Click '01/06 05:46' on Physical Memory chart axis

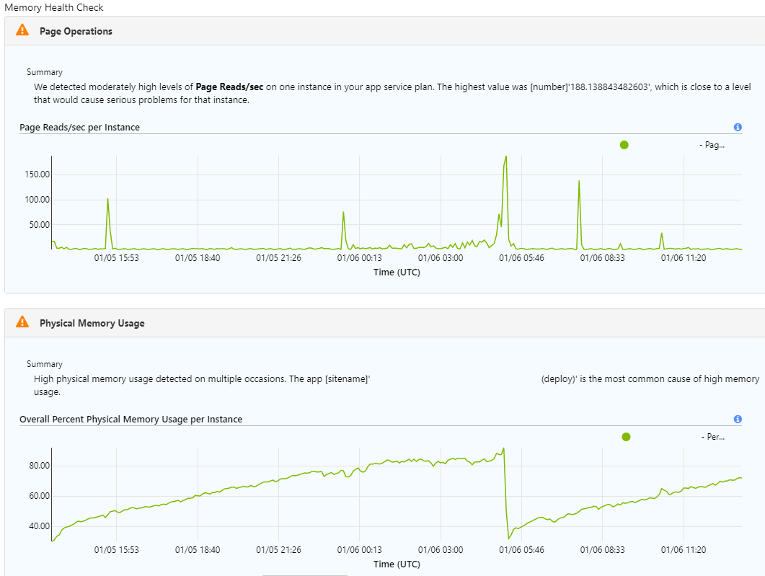pos(521,549)
